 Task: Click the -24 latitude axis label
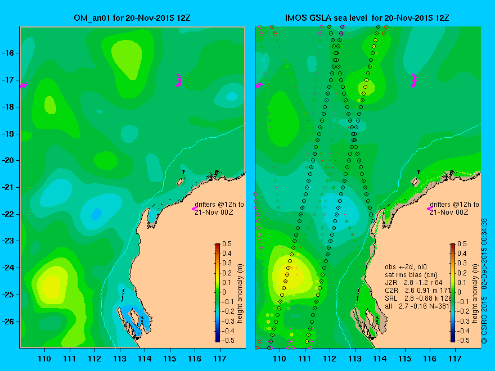click(x=8, y=268)
